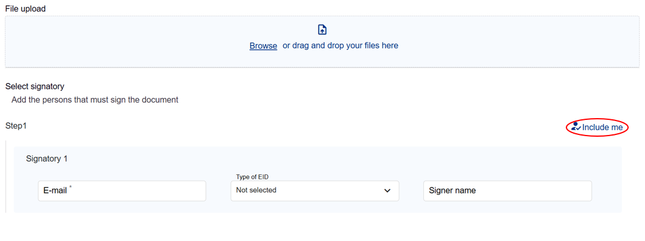Click the file upload icon in drop zone
The width and height of the screenshot is (645, 241).
(x=322, y=30)
